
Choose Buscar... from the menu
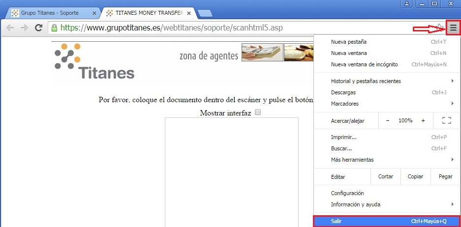click(x=387, y=148)
